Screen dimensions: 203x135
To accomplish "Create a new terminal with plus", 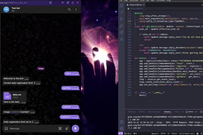I will [x=196, y=112].
